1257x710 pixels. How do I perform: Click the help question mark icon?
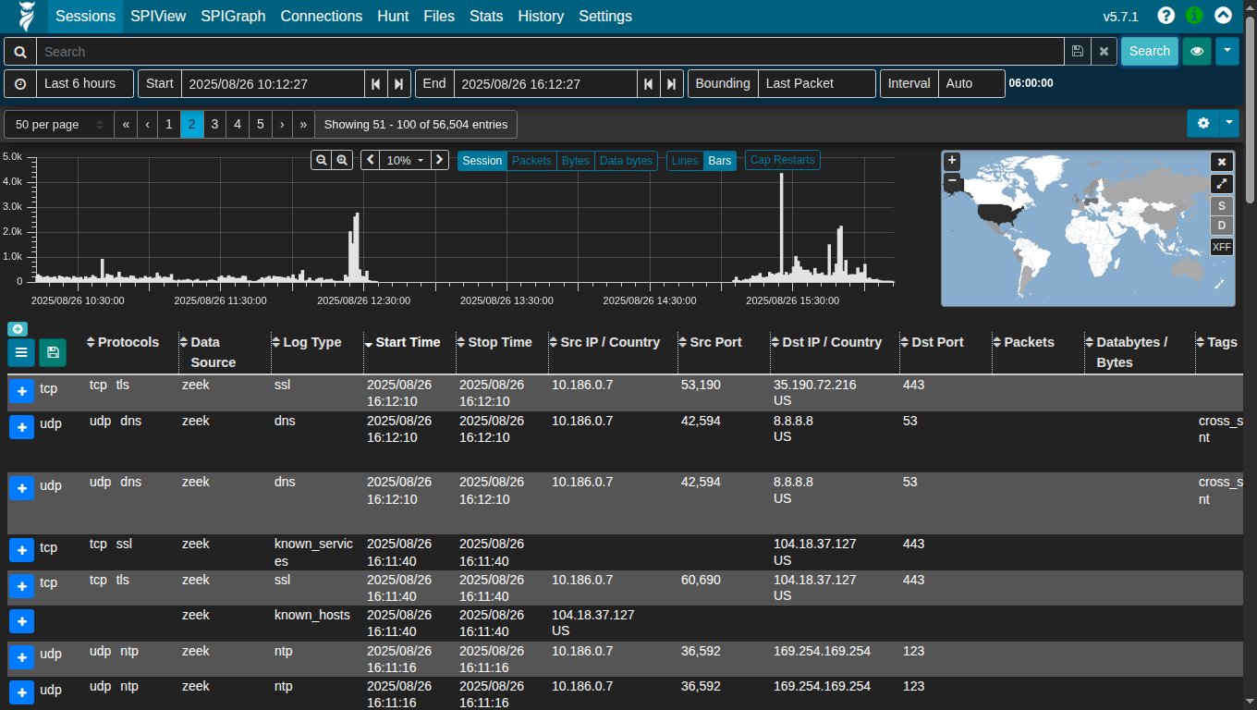tap(1165, 16)
